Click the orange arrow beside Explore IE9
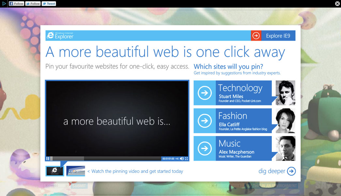This screenshot has width=341, height=196. 256,36
